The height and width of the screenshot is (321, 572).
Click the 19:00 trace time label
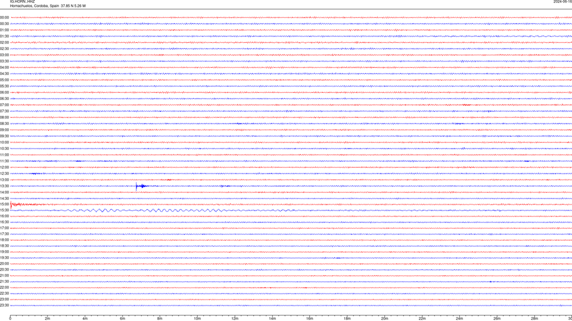pyautogui.click(x=4, y=252)
